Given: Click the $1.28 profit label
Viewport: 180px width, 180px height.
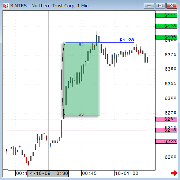Looking at the screenshot, I should (127, 40).
